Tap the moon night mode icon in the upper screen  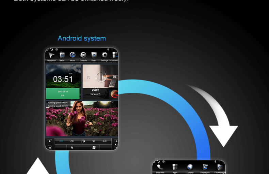(52, 49)
